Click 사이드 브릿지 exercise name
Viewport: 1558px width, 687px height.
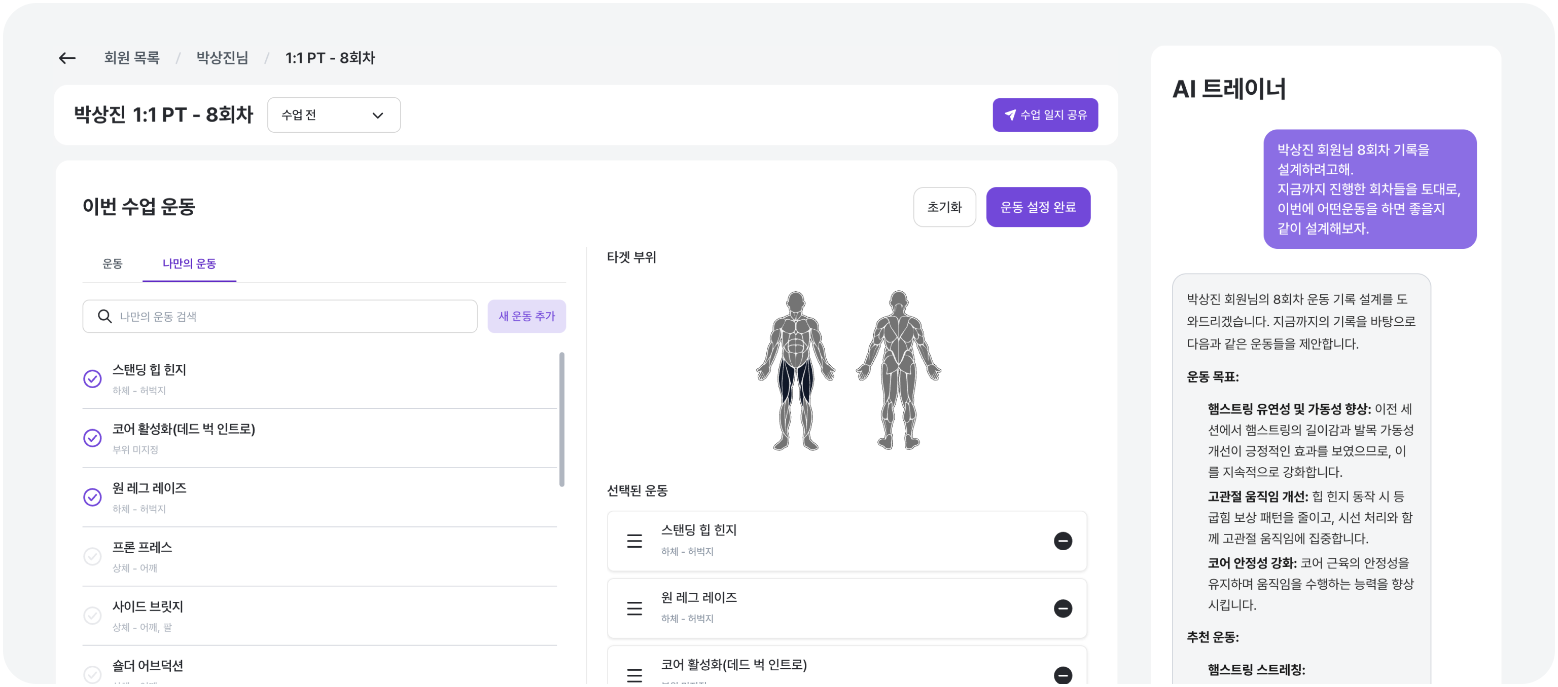click(x=148, y=606)
